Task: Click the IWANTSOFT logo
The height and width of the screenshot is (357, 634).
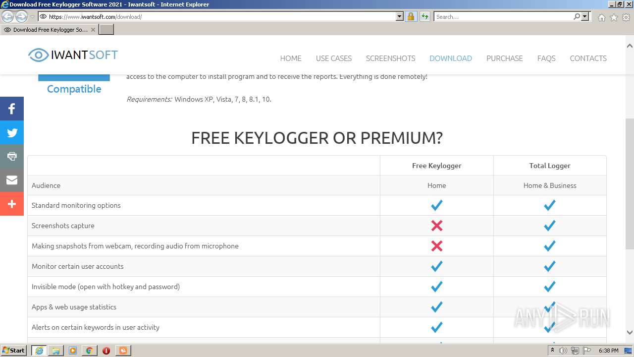Action: 73,55
